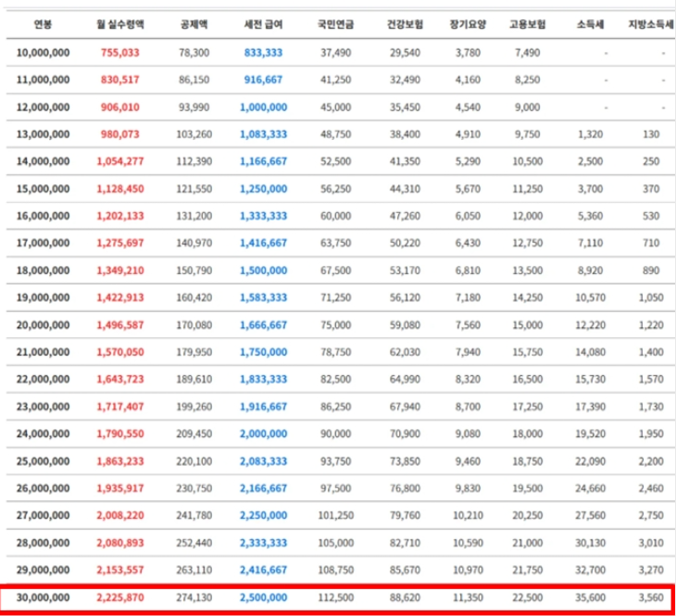Select the 23,000,000 salary cell
The height and width of the screenshot is (616, 676).
[x=44, y=407]
